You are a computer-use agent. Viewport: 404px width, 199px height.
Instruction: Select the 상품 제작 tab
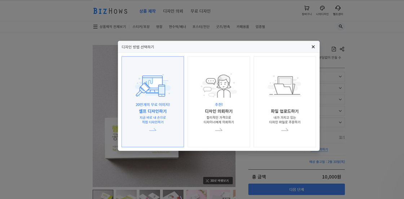pos(148,11)
